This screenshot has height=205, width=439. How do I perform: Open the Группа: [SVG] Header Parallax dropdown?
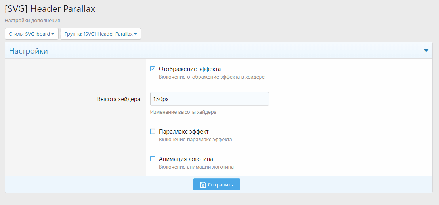coord(100,34)
